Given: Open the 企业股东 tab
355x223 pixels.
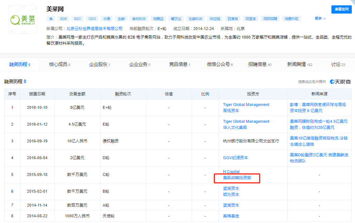Looking at the screenshot, I should click(x=100, y=64).
